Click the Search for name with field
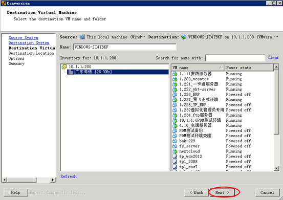 (235, 58)
